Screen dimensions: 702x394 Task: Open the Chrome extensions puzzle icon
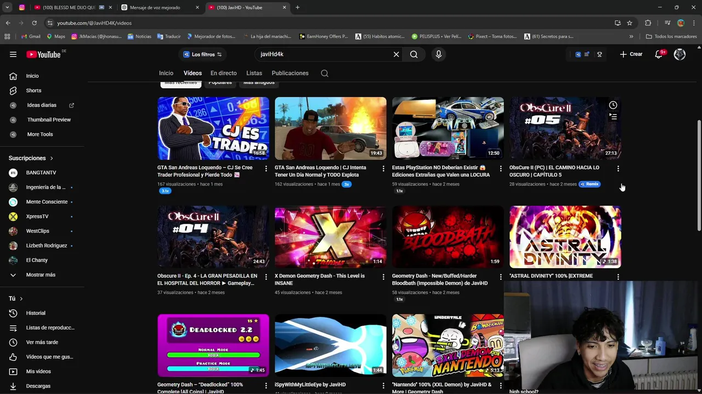coord(648,23)
